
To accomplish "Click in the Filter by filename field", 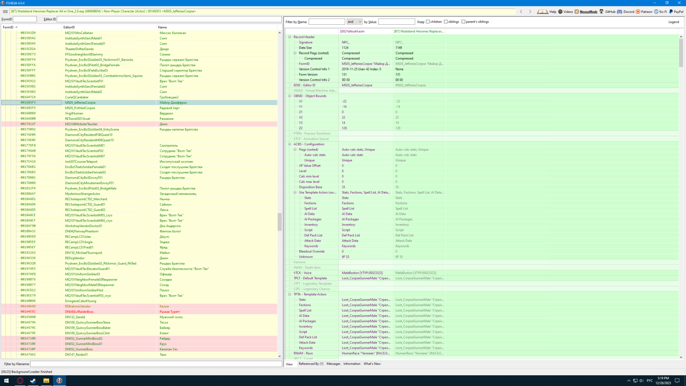I will 156,364.
